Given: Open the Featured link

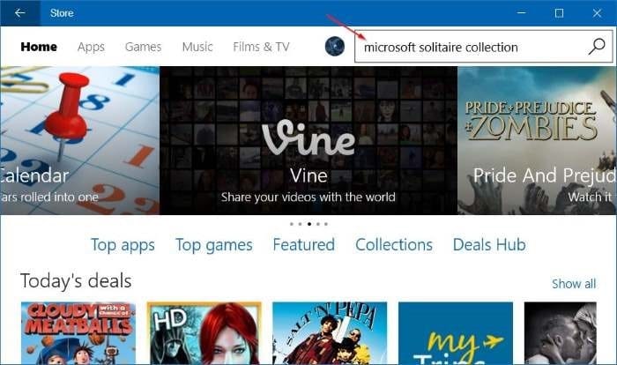Looking at the screenshot, I should tap(304, 244).
